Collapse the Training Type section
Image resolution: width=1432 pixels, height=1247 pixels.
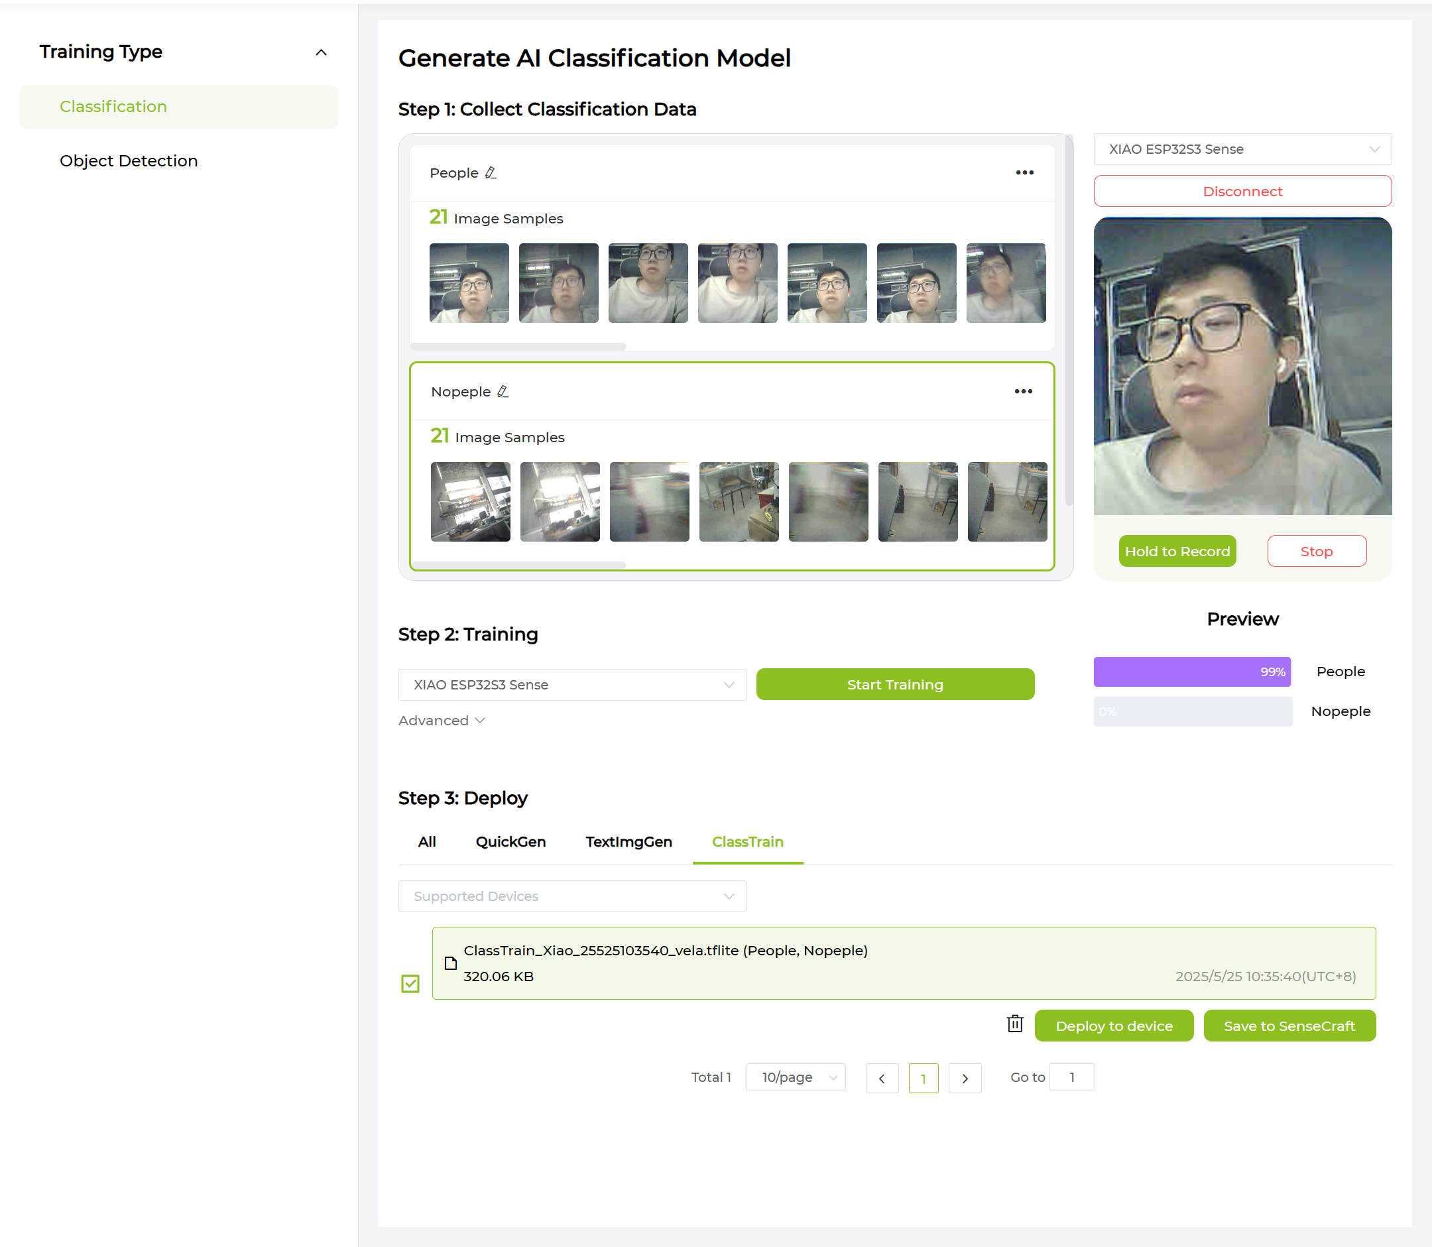(321, 52)
